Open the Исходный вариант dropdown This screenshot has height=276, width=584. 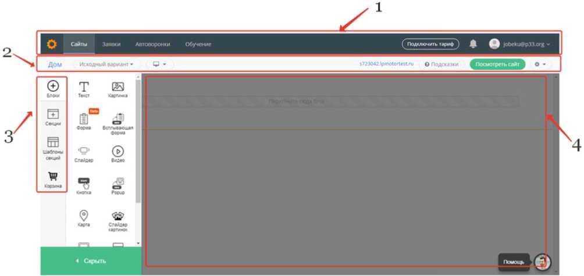[106, 64]
